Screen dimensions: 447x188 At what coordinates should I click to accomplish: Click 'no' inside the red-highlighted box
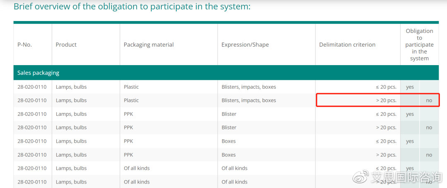(x=429, y=100)
